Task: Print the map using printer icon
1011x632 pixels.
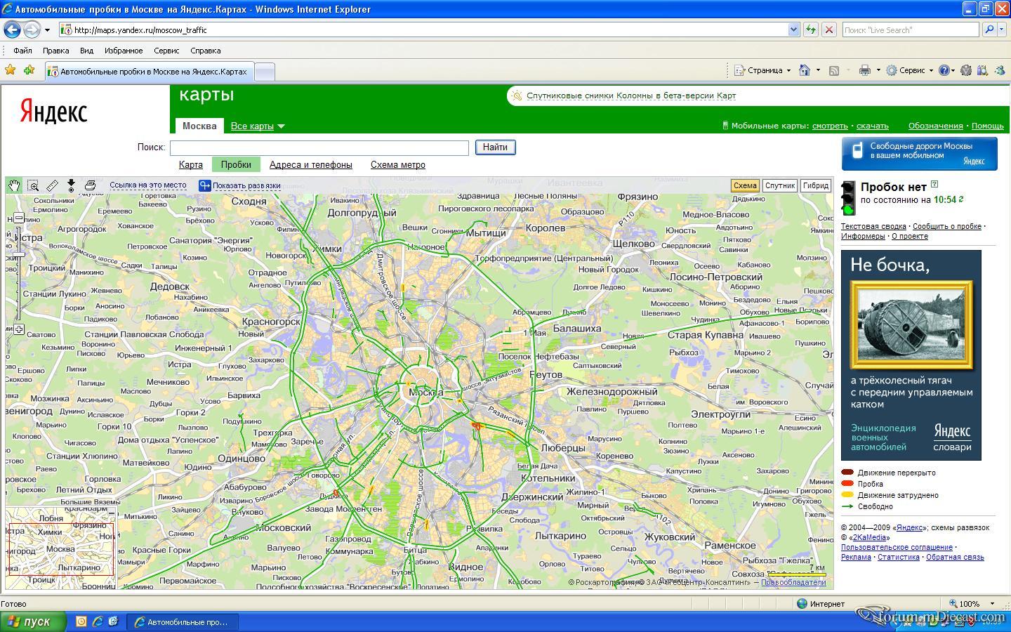Action: [x=90, y=185]
